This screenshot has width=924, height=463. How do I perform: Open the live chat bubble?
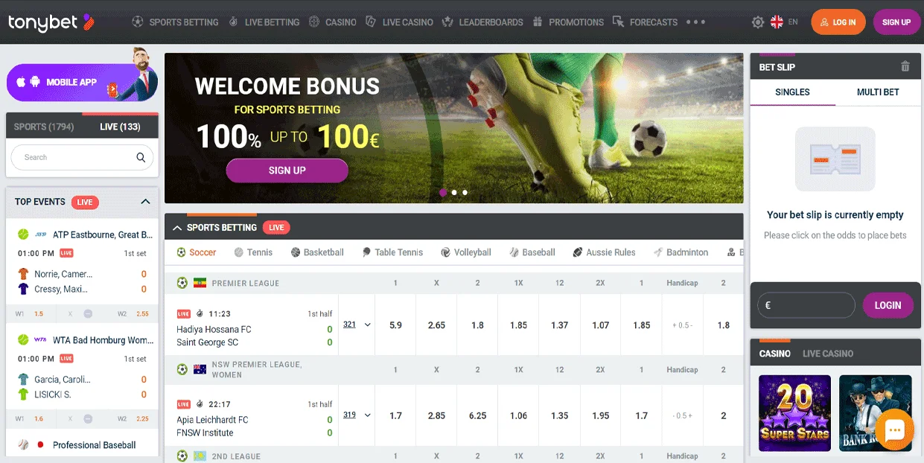894,430
